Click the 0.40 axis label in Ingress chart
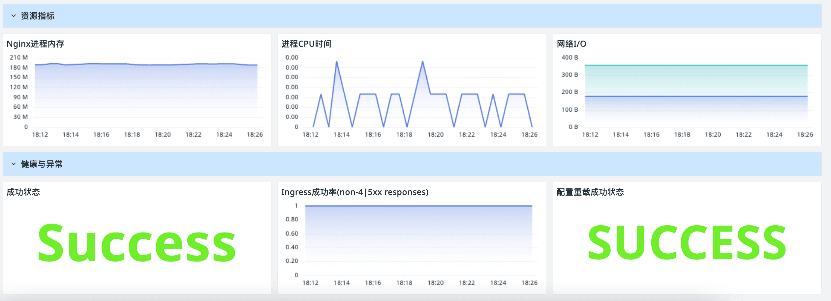 point(292,247)
